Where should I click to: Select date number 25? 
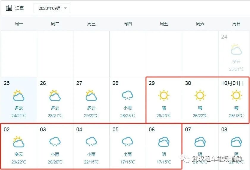click(7, 83)
